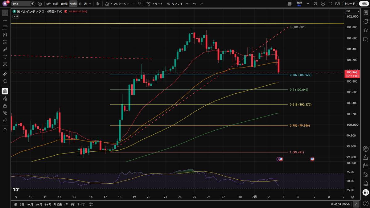
Task: Add a symbol with the compare plus icon
Action: [40, 4]
